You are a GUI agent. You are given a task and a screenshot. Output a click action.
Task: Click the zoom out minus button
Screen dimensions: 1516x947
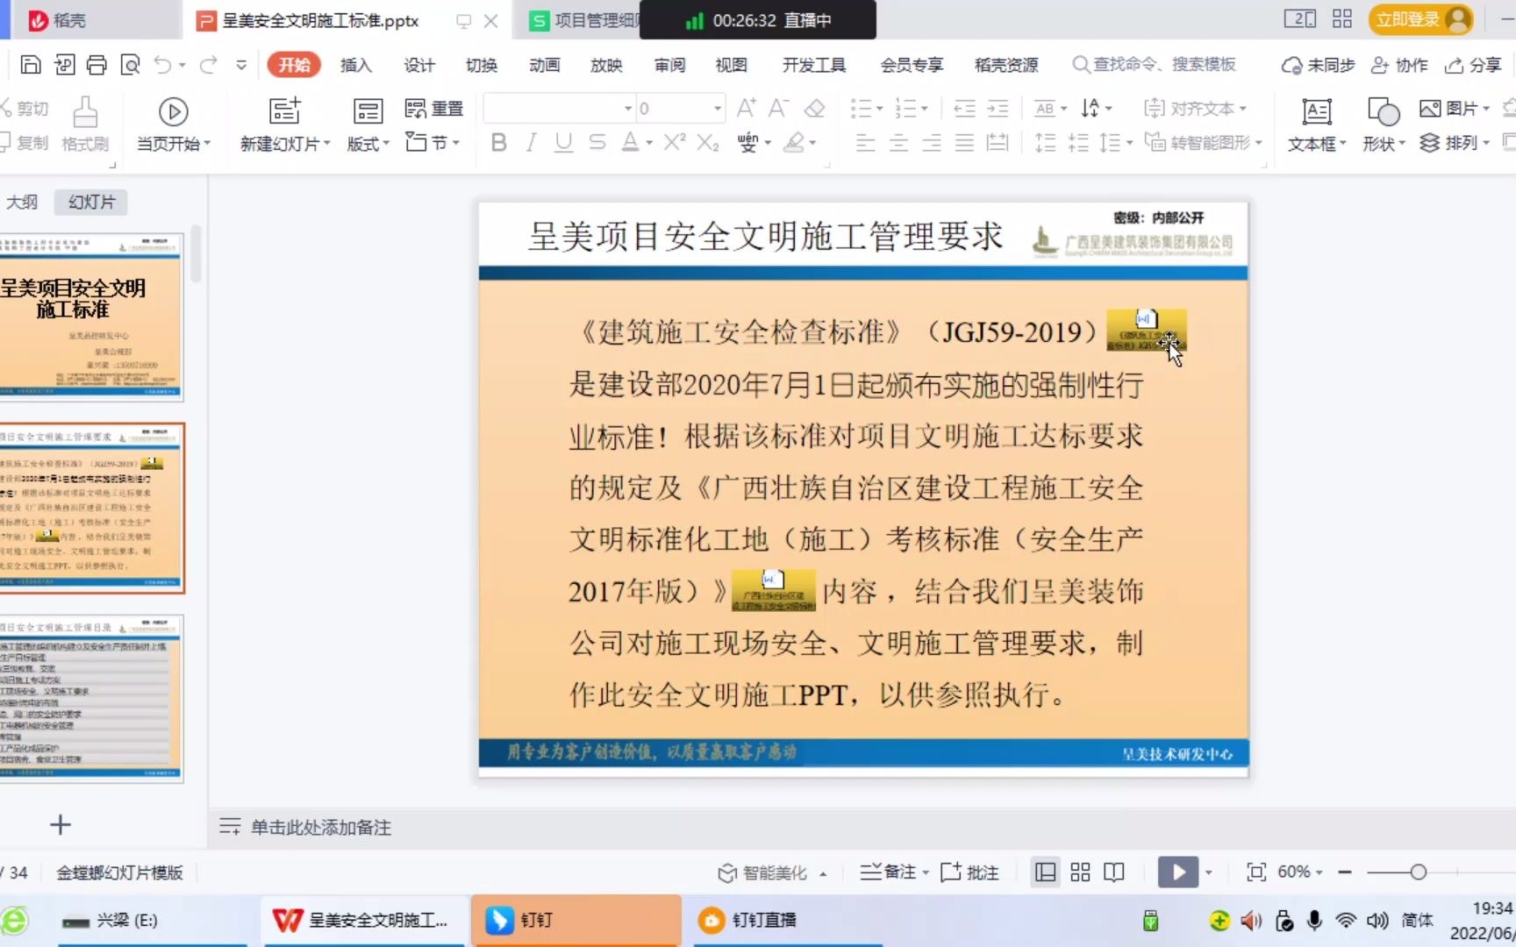coord(1345,872)
